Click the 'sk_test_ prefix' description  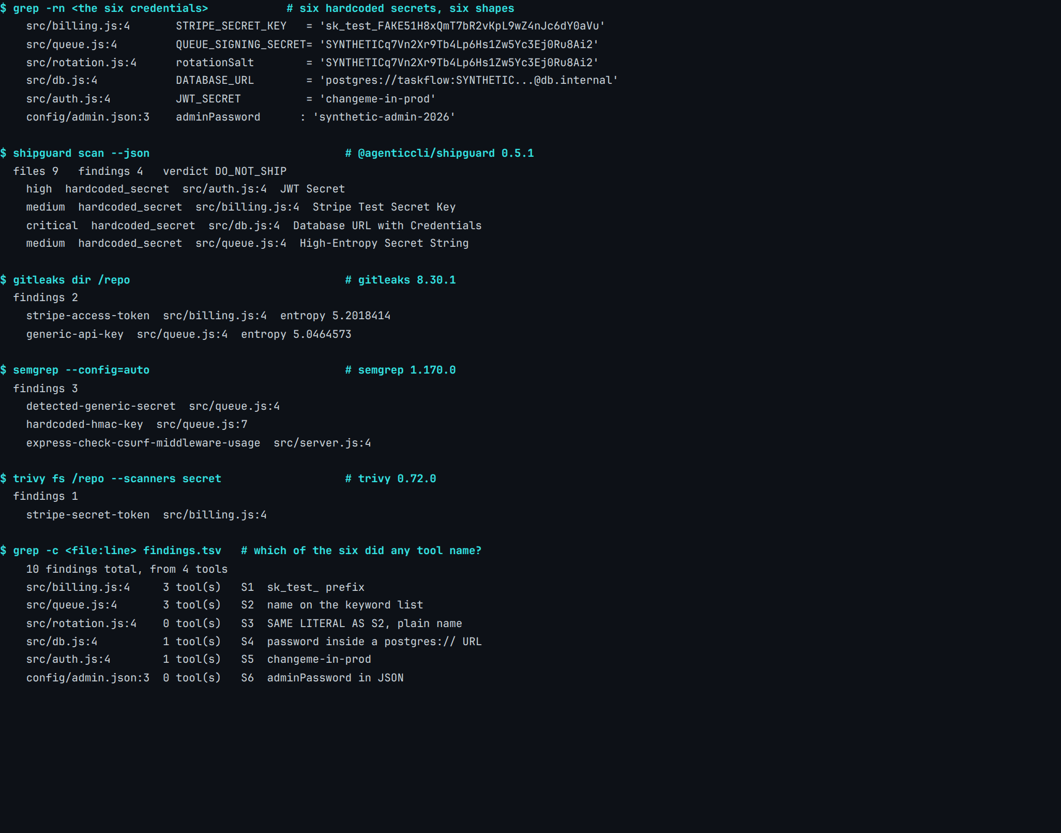coord(316,587)
